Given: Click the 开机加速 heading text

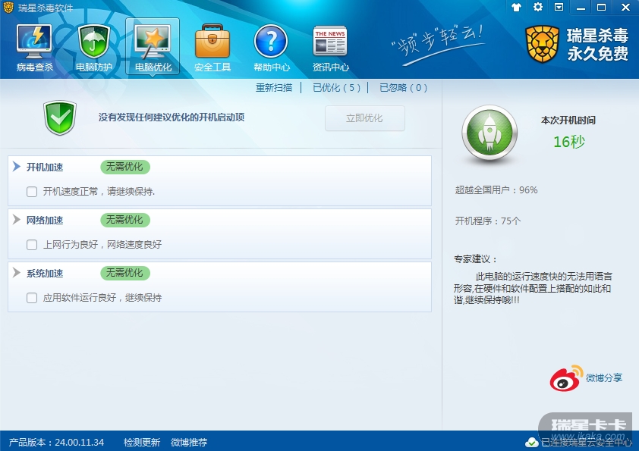Looking at the screenshot, I should (x=45, y=168).
